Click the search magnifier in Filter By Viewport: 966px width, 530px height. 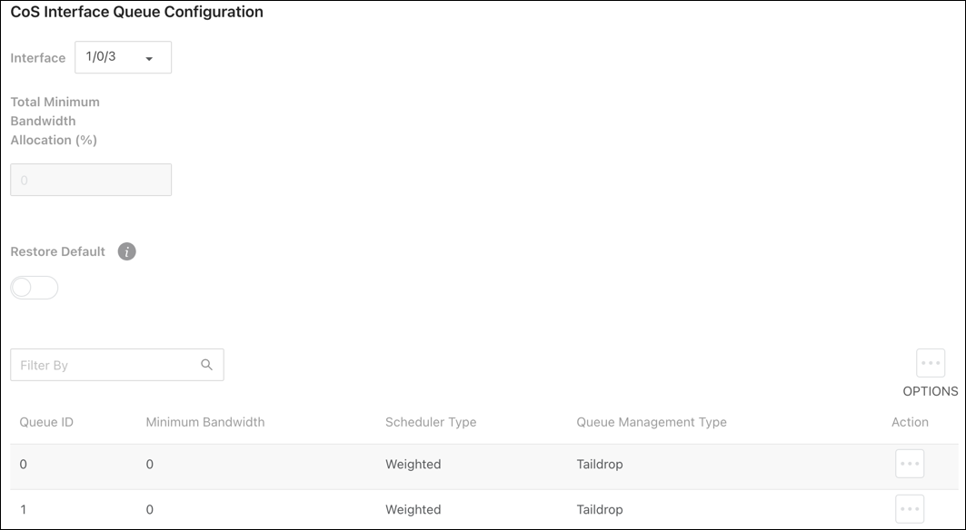coord(207,365)
